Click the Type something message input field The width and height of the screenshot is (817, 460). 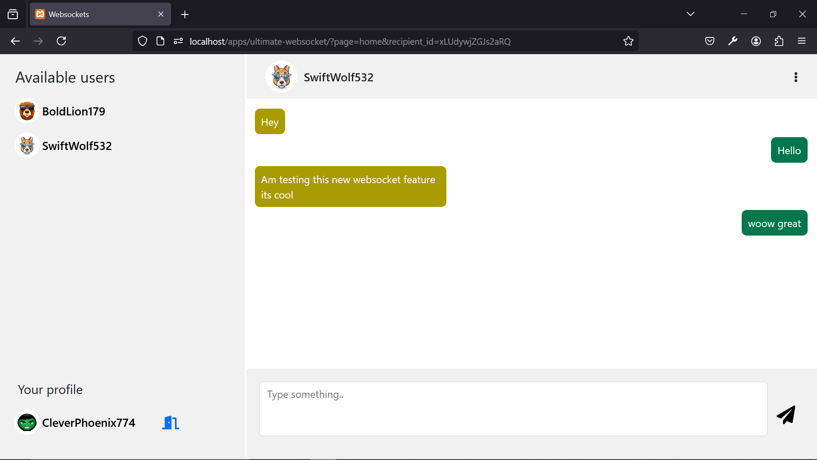click(x=513, y=409)
